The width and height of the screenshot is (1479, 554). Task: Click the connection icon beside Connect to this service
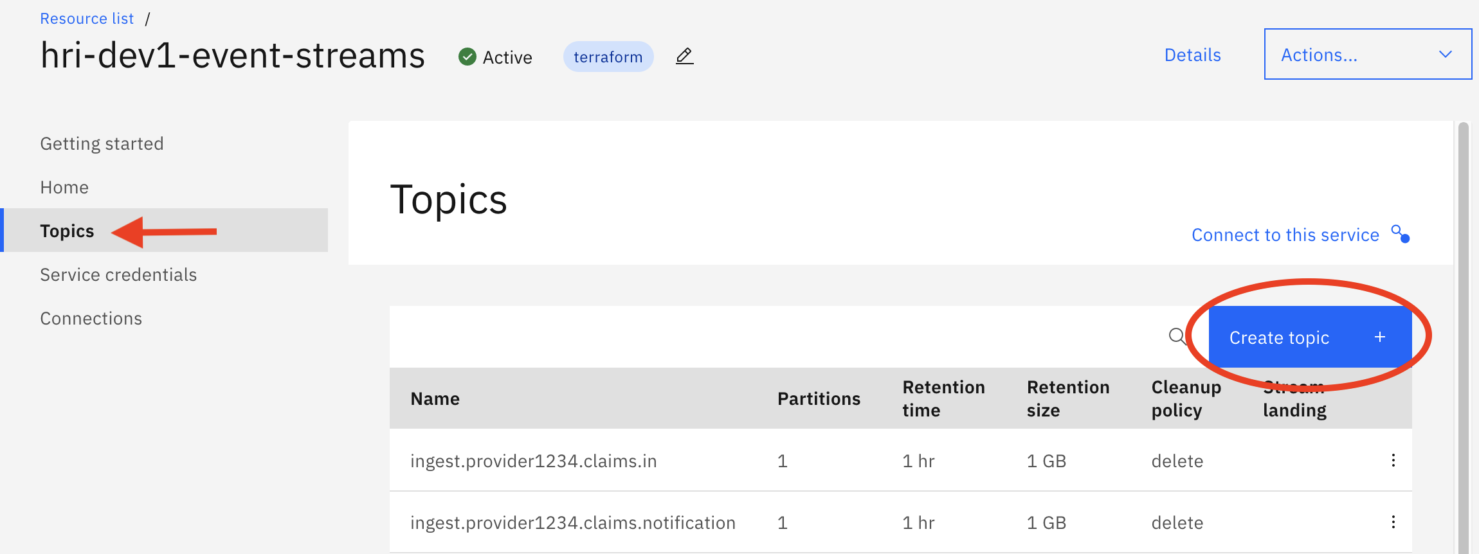[1400, 234]
